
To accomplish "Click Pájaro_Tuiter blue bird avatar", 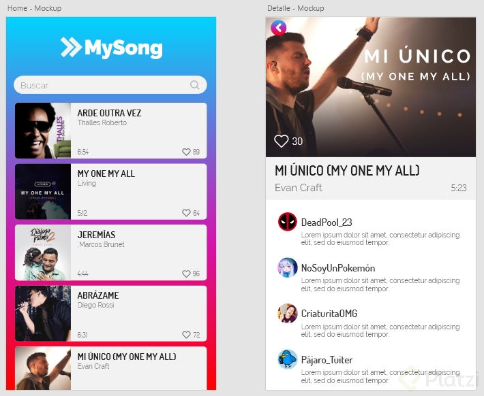I will 288,359.
